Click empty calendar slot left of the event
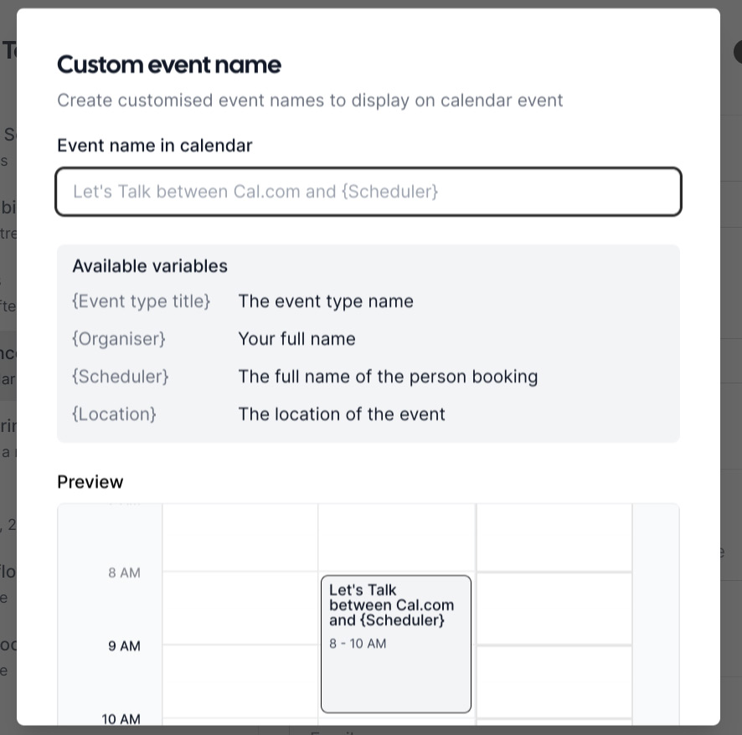 [240, 609]
